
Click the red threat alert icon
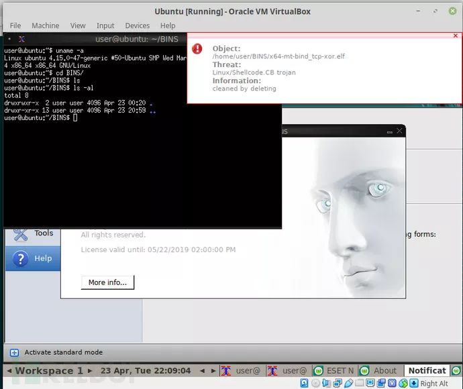click(197, 49)
